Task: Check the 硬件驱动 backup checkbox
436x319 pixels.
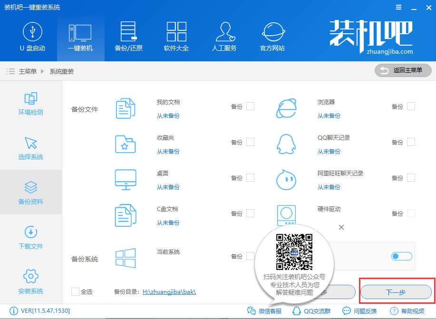Action: click(411, 213)
